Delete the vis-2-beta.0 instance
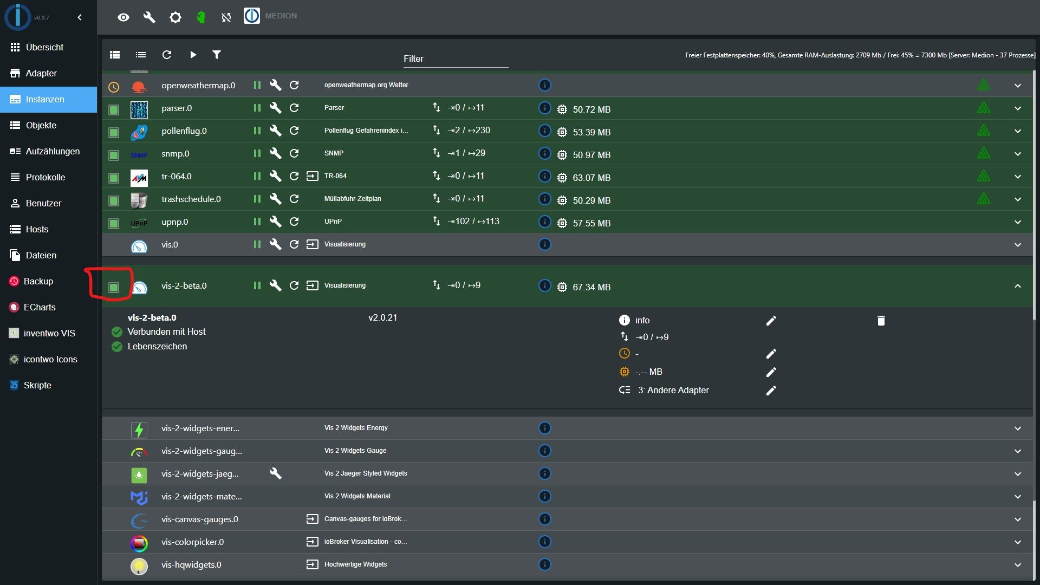 click(x=881, y=321)
